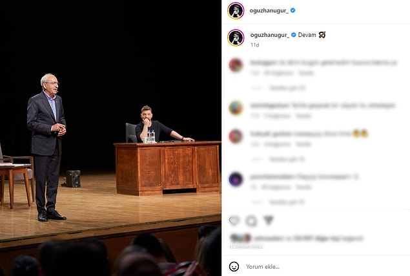Image resolution: width=410 pixels, height=276 pixels.
Task: Open oguzhanugur_ profile picture in header
Action: [236, 11]
